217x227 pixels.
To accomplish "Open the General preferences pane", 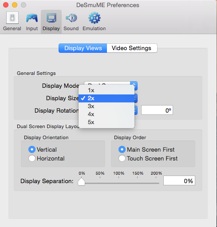I will 12,21.
